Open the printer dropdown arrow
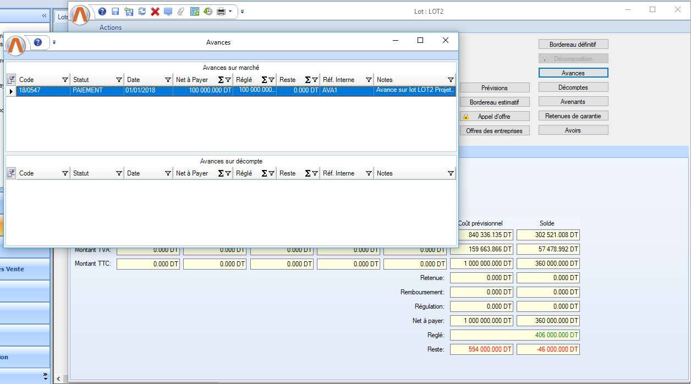The height and width of the screenshot is (384, 691). click(230, 12)
